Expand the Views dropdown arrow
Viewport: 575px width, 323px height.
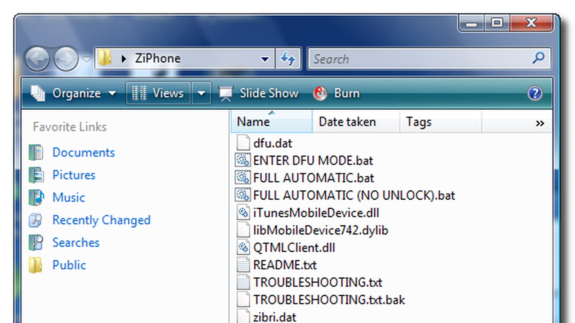[x=201, y=93]
